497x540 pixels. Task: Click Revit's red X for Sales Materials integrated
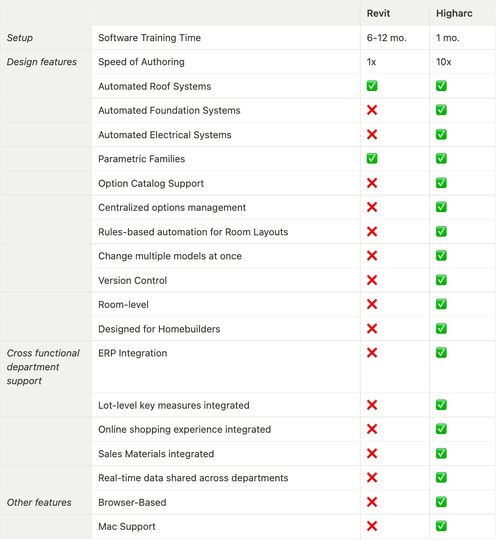pos(372,454)
